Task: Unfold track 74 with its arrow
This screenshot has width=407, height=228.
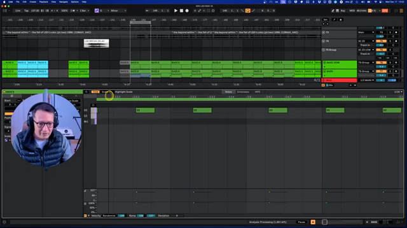Action: coord(324,41)
